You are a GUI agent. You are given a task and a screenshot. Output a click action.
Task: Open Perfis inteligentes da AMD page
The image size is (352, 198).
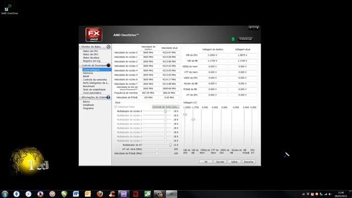[96, 83]
